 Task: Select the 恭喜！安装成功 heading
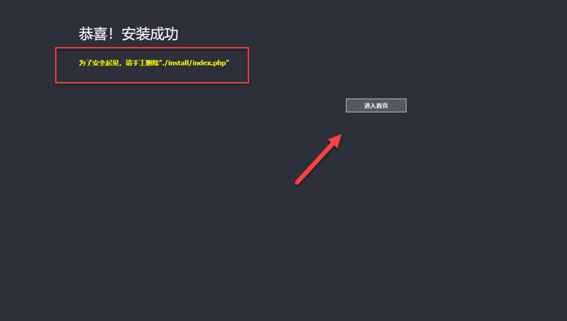coord(129,34)
